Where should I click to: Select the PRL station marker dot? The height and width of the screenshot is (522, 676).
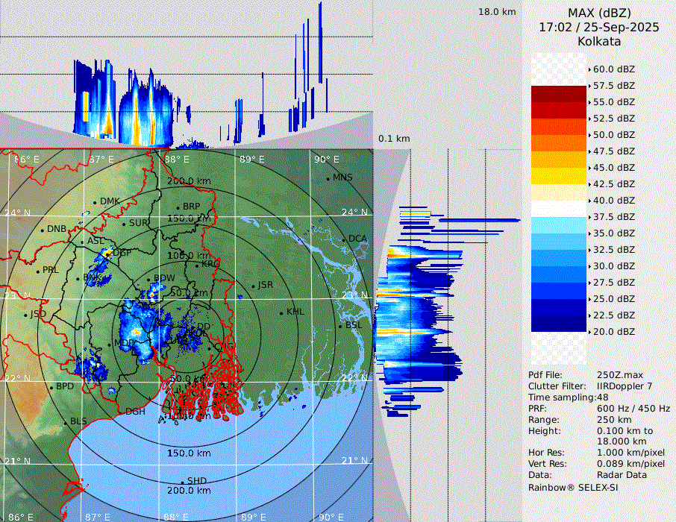tap(37, 271)
